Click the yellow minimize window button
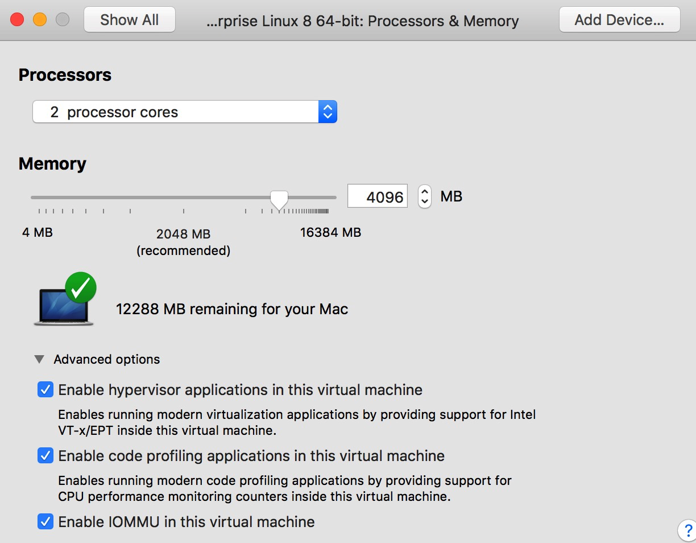 pos(40,20)
